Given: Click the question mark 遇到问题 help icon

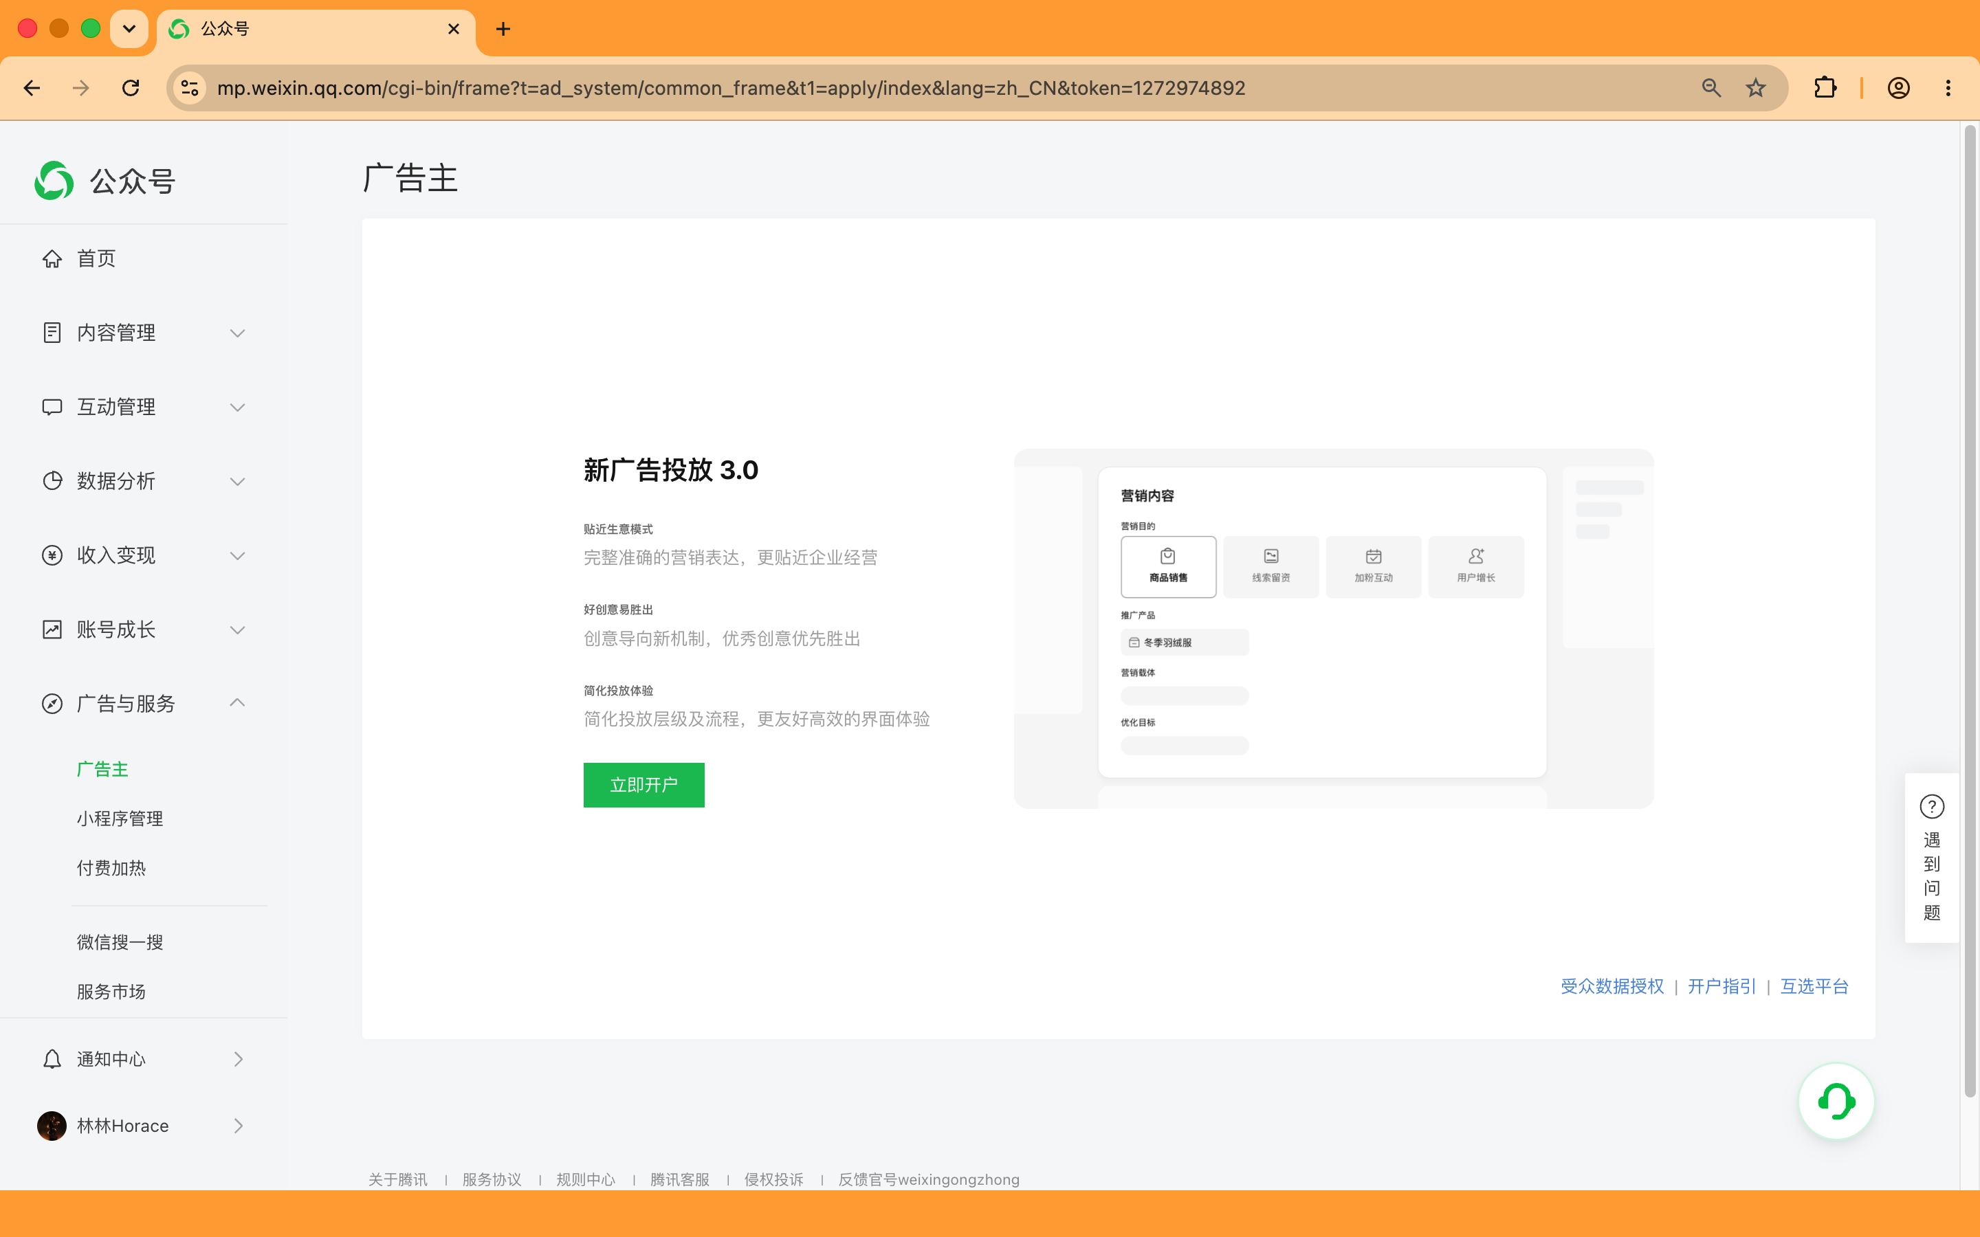Looking at the screenshot, I should (1932, 807).
